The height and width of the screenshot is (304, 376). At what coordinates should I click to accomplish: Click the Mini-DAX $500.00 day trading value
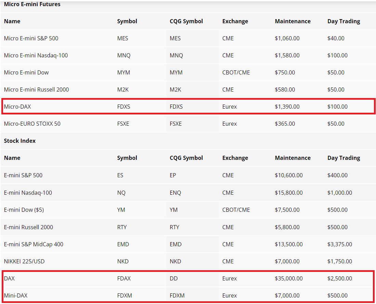pyautogui.click(x=337, y=295)
